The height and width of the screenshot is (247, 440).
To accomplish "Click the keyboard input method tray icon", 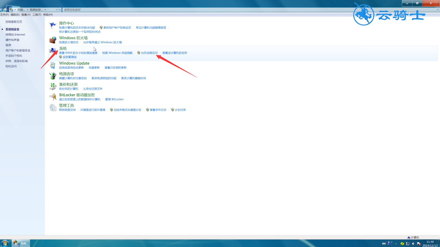I will (384, 243).
